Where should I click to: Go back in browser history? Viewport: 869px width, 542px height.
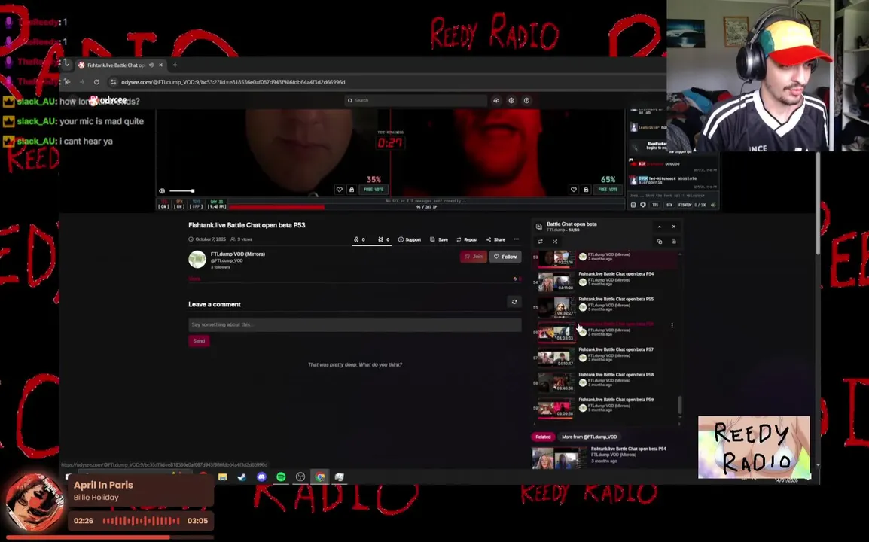(68, 82)
